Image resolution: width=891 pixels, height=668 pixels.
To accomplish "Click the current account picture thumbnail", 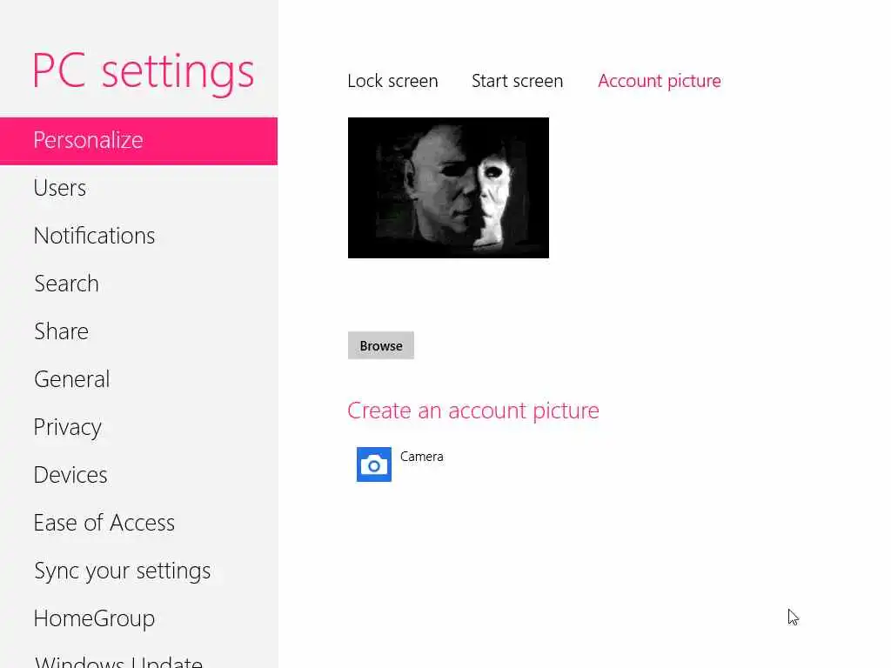I will click(448, 188).
